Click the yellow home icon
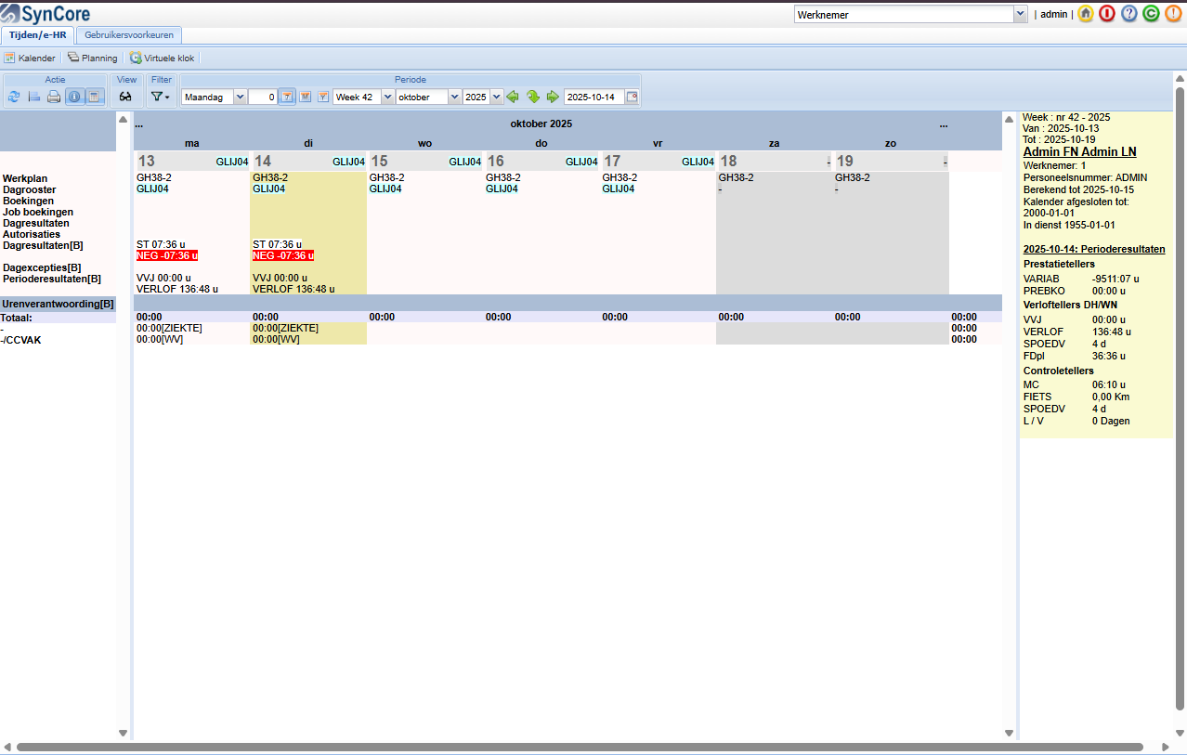 [1085, 14]
